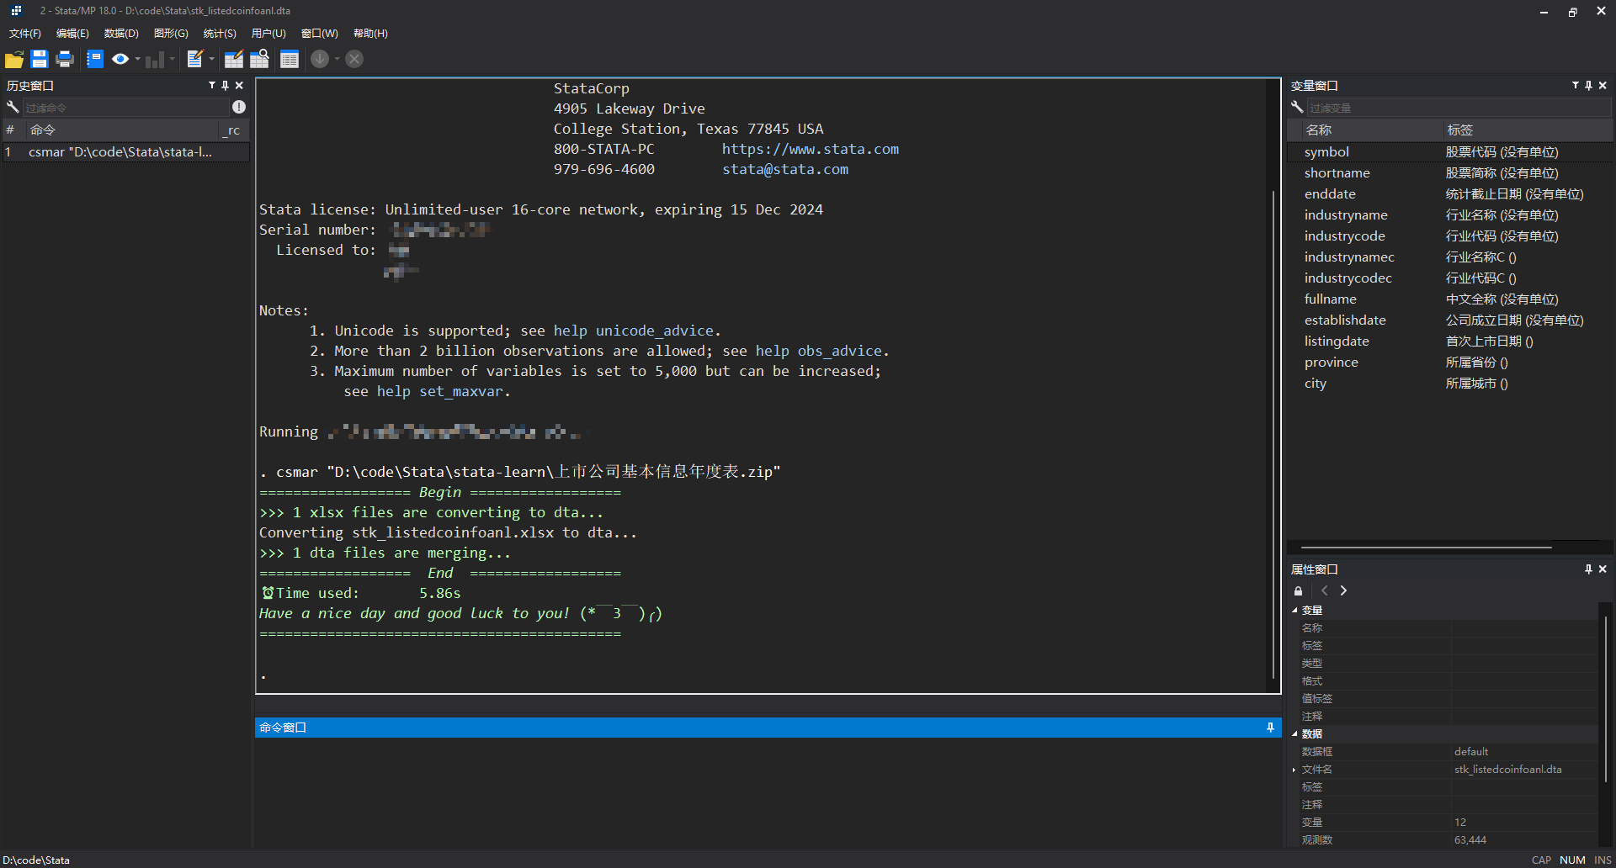Image resolution: width=1616 pixels, height=868 pixels.
Task: Close the Properties window panel
Action: pyautogui.click(x=1603, y=569)
